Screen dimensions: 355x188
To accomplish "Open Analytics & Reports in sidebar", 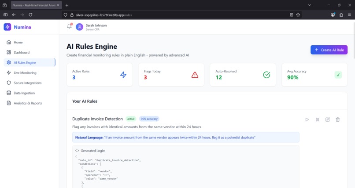I will tap(30, 103).
